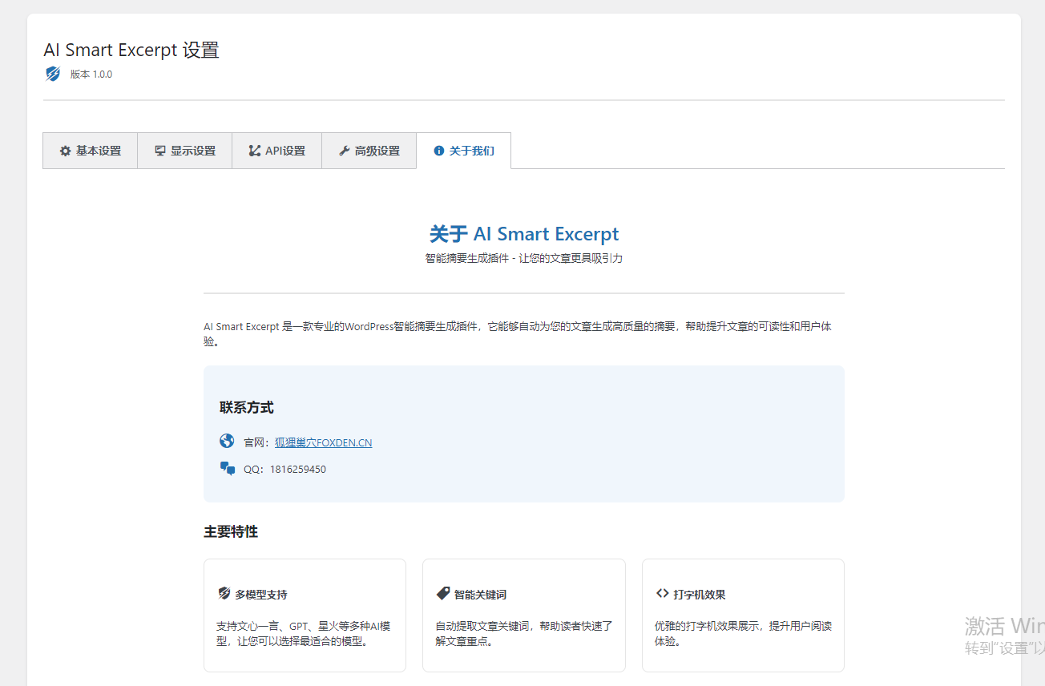Image resolution: width=1045 pixels, height=686 pixels.
Task: Click the intro paragraph about WordPress智能摘要生成插件
Action: point(518,333)
